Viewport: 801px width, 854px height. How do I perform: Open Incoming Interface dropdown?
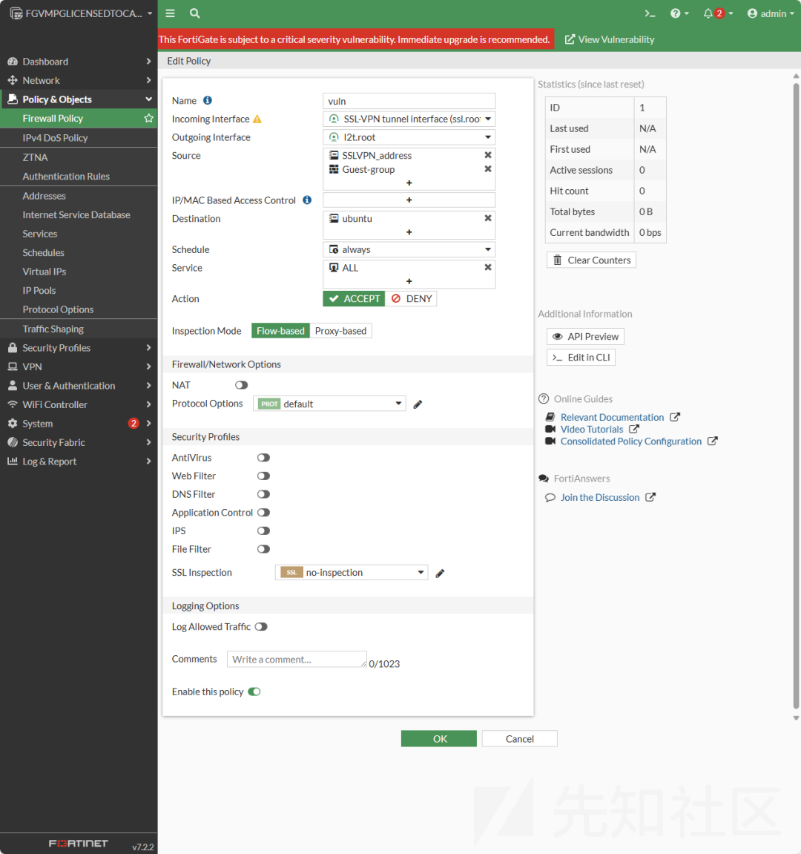click(x=409, y=119)
